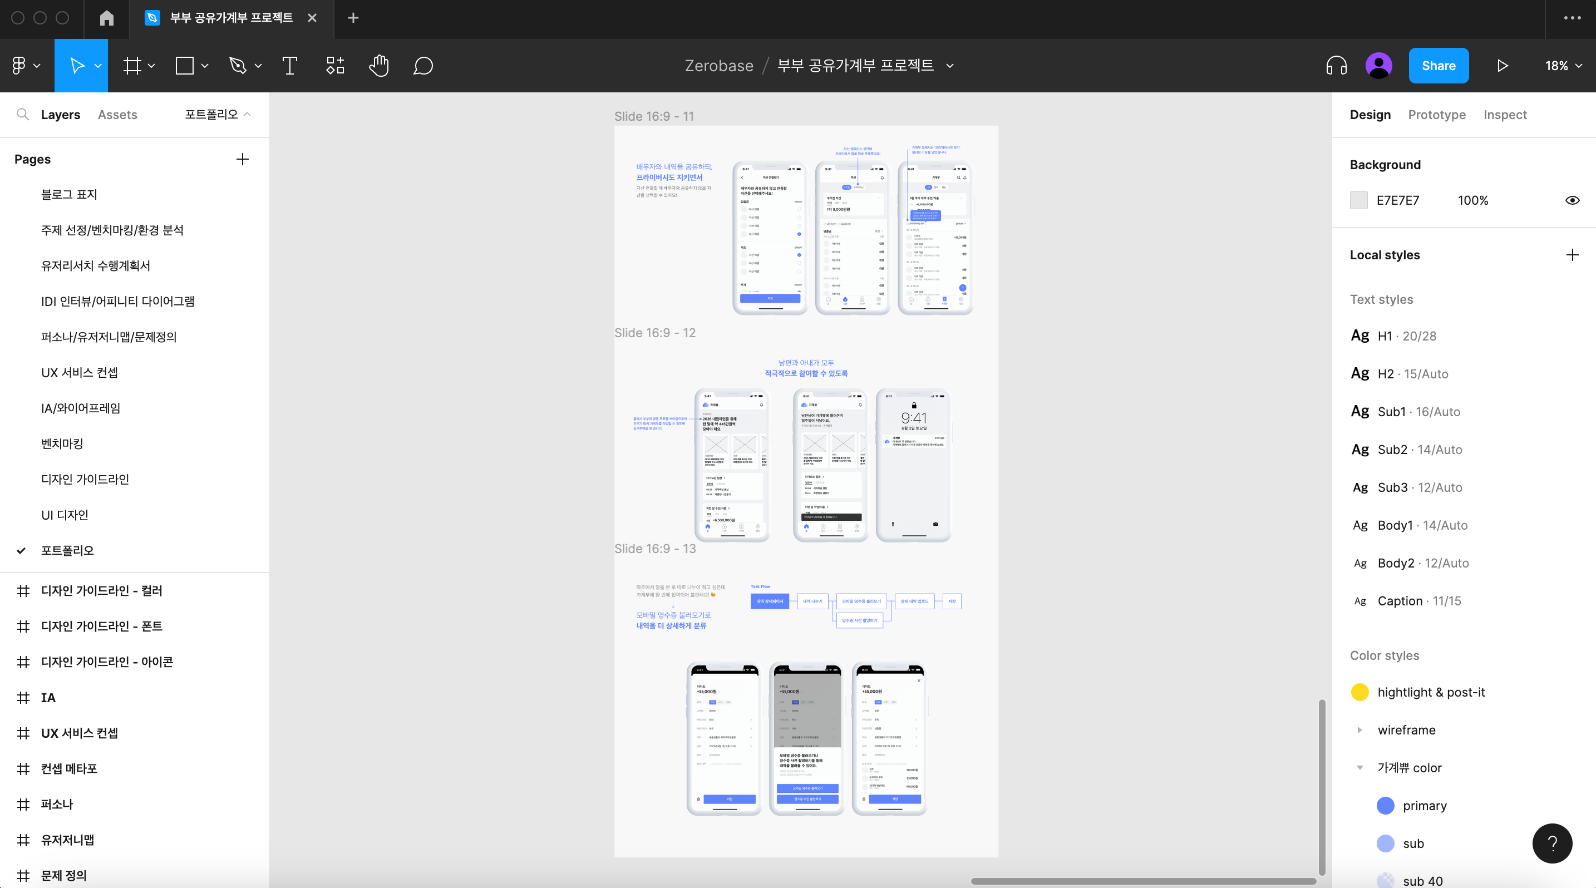Screen dimensions: 1596x888
Task: Open the 벤치마킹 page
Action: pyautogui.click(x=62, y=444)
